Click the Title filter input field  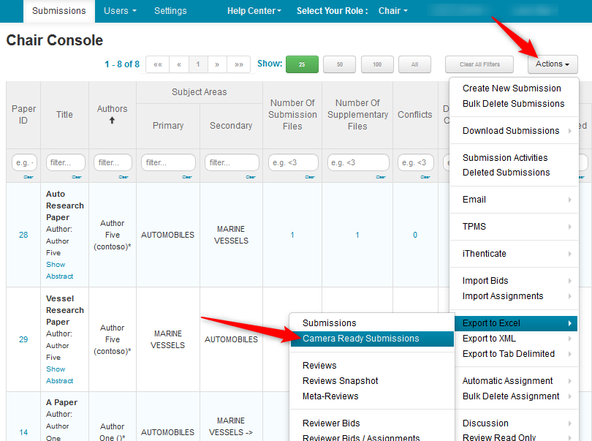tap(65, 162)
